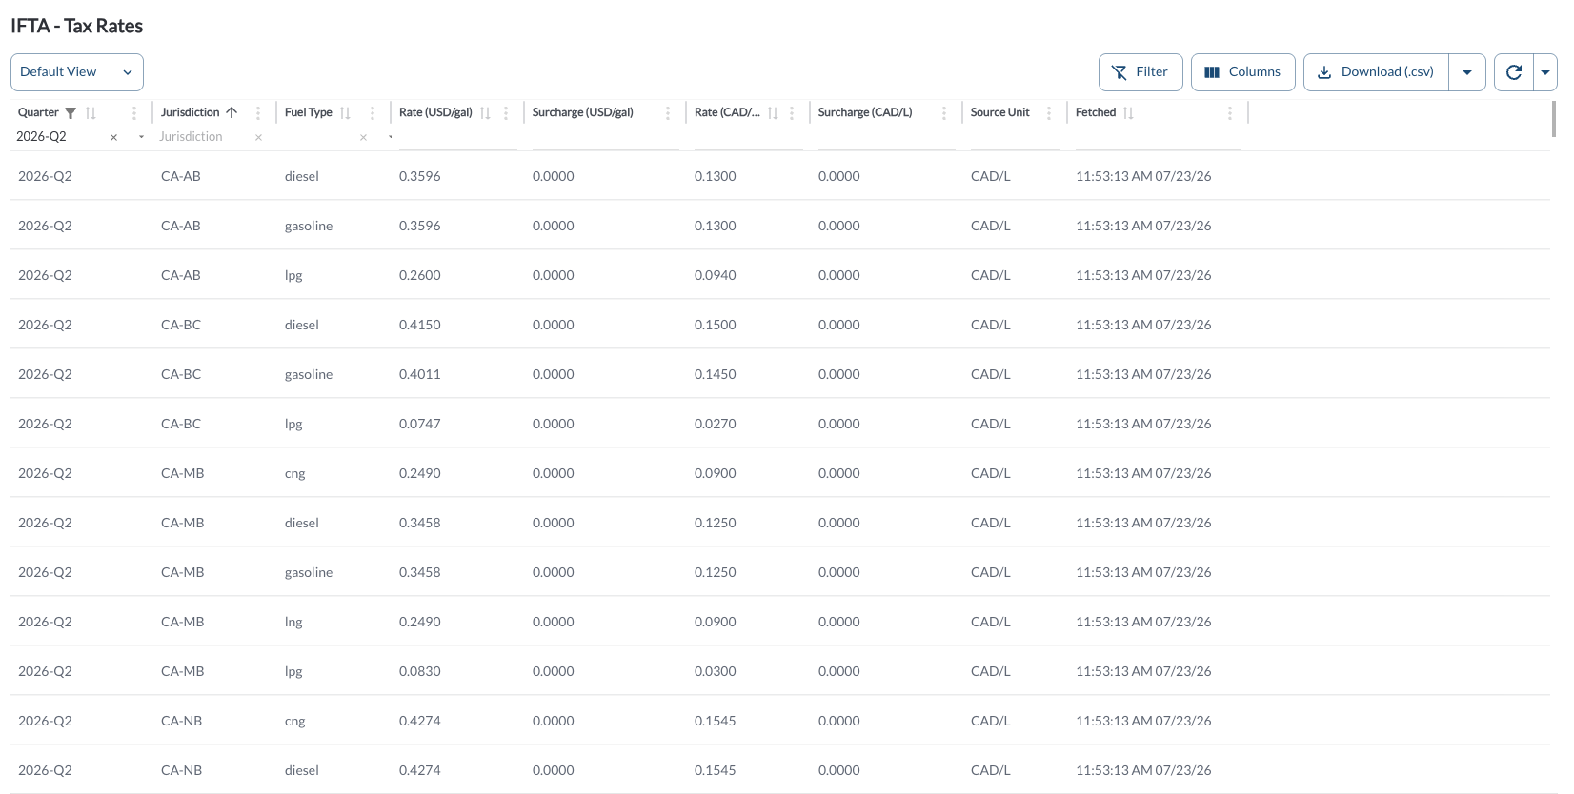The image size is (1574, 794).
Task: Sort by Fuel Type sort icon
Action: [x=345, y=112]
